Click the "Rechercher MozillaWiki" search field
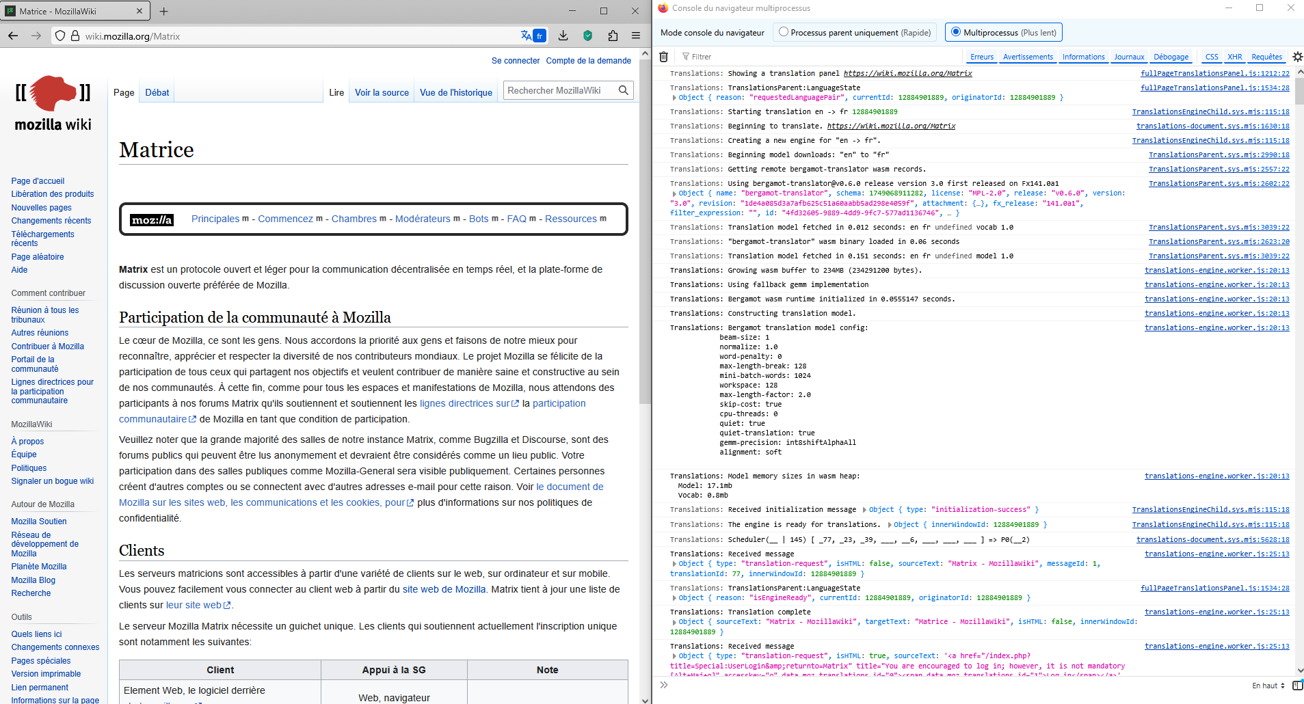Viewport: 1304px width, 704px height. pos(559,90)
